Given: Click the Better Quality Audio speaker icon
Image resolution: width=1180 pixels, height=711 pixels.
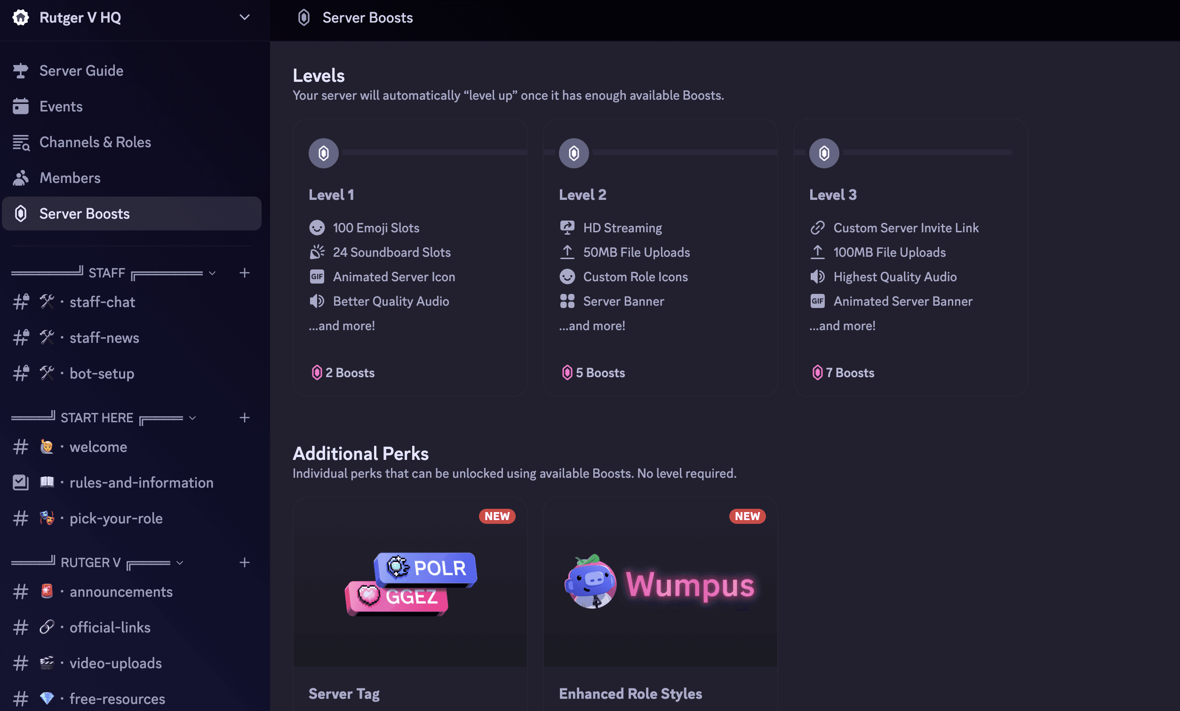Looking at the screenshot, I should [x=317, y=301].
